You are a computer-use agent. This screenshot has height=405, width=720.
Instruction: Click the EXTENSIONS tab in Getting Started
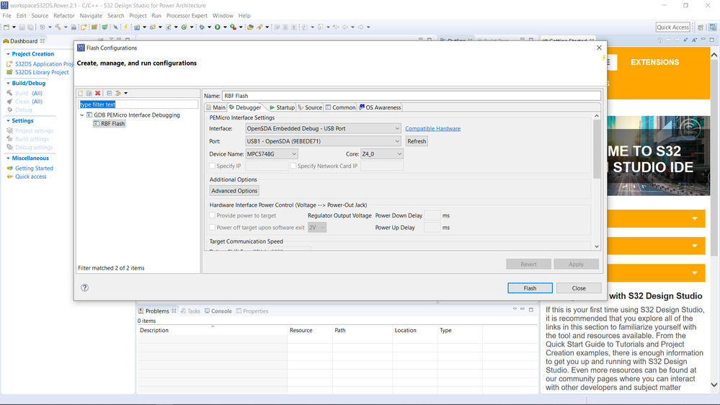(x=655, y=63)
